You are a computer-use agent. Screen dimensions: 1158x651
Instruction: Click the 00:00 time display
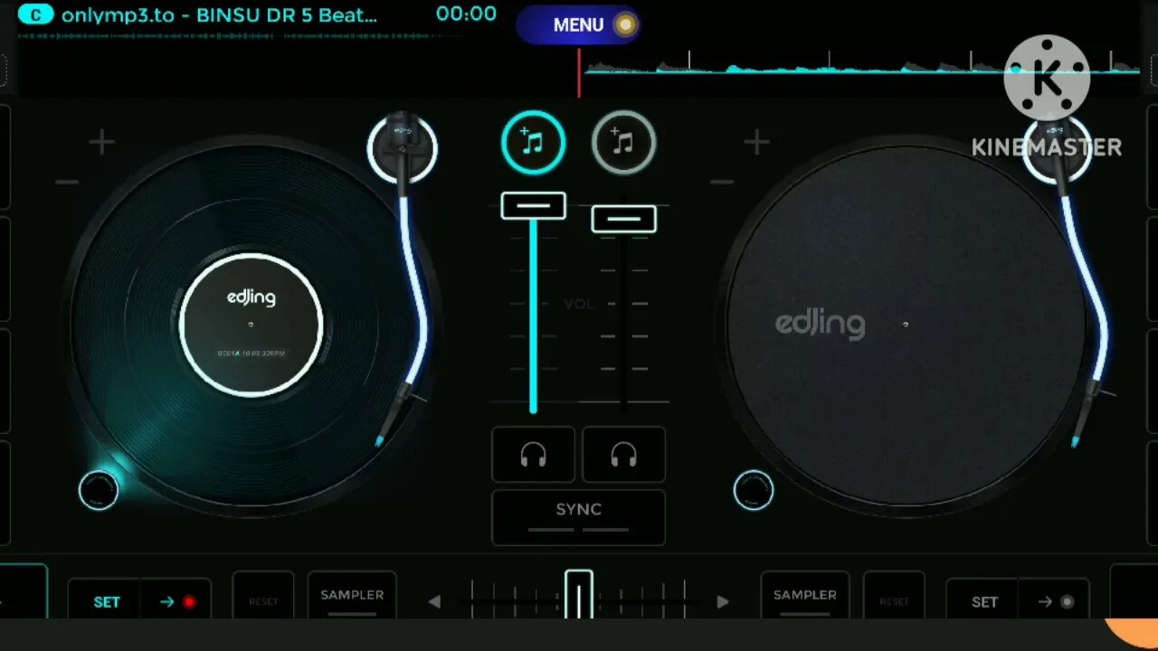pos(466,14)
